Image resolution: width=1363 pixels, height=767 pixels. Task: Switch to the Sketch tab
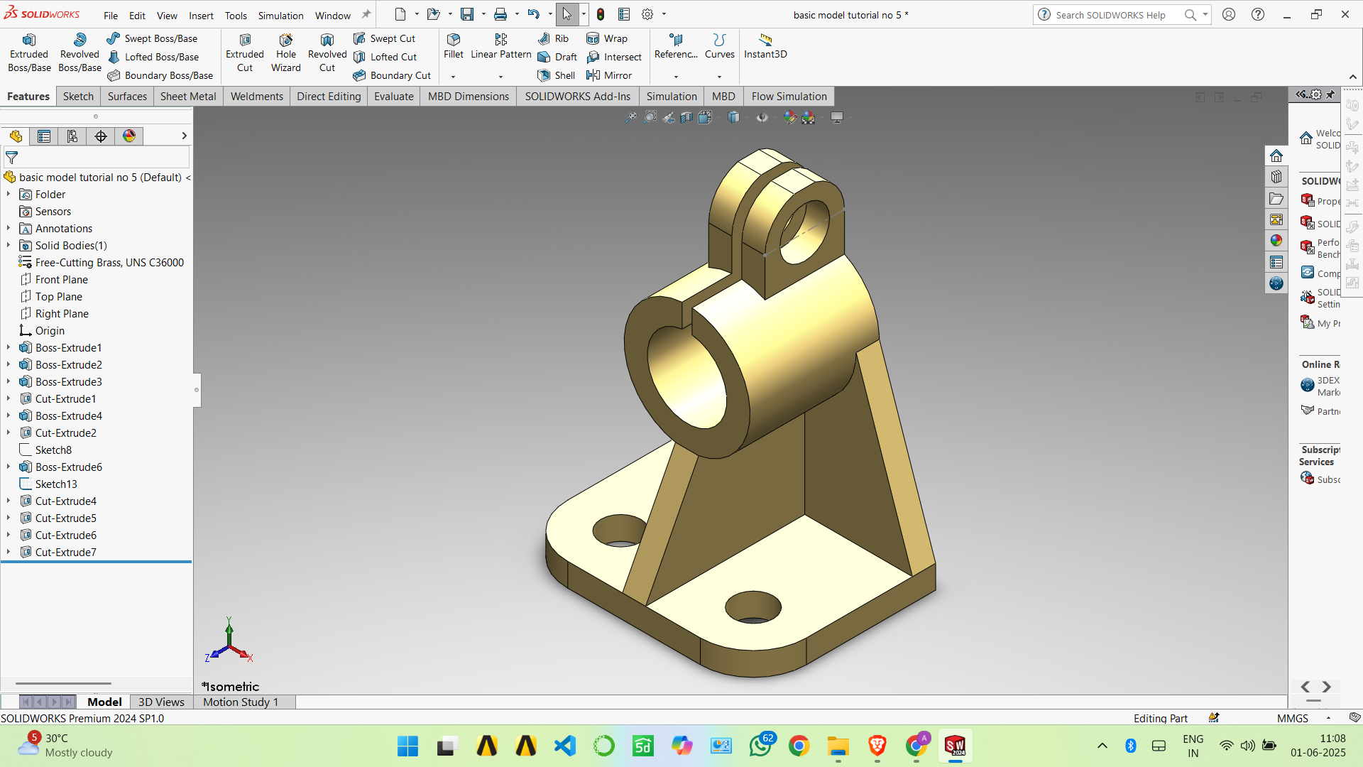tap(78, 97)
